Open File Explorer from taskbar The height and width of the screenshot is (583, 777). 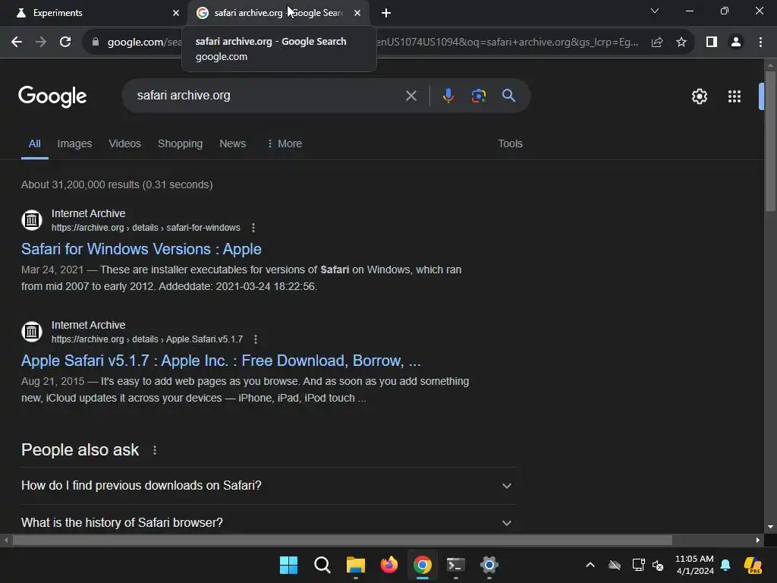pos(355,565)
